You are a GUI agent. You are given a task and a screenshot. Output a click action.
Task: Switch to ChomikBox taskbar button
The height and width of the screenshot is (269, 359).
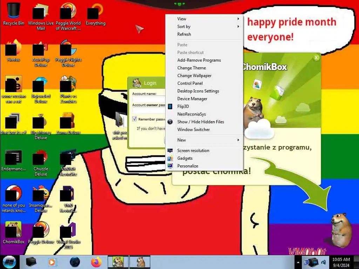tap(118, 262)
